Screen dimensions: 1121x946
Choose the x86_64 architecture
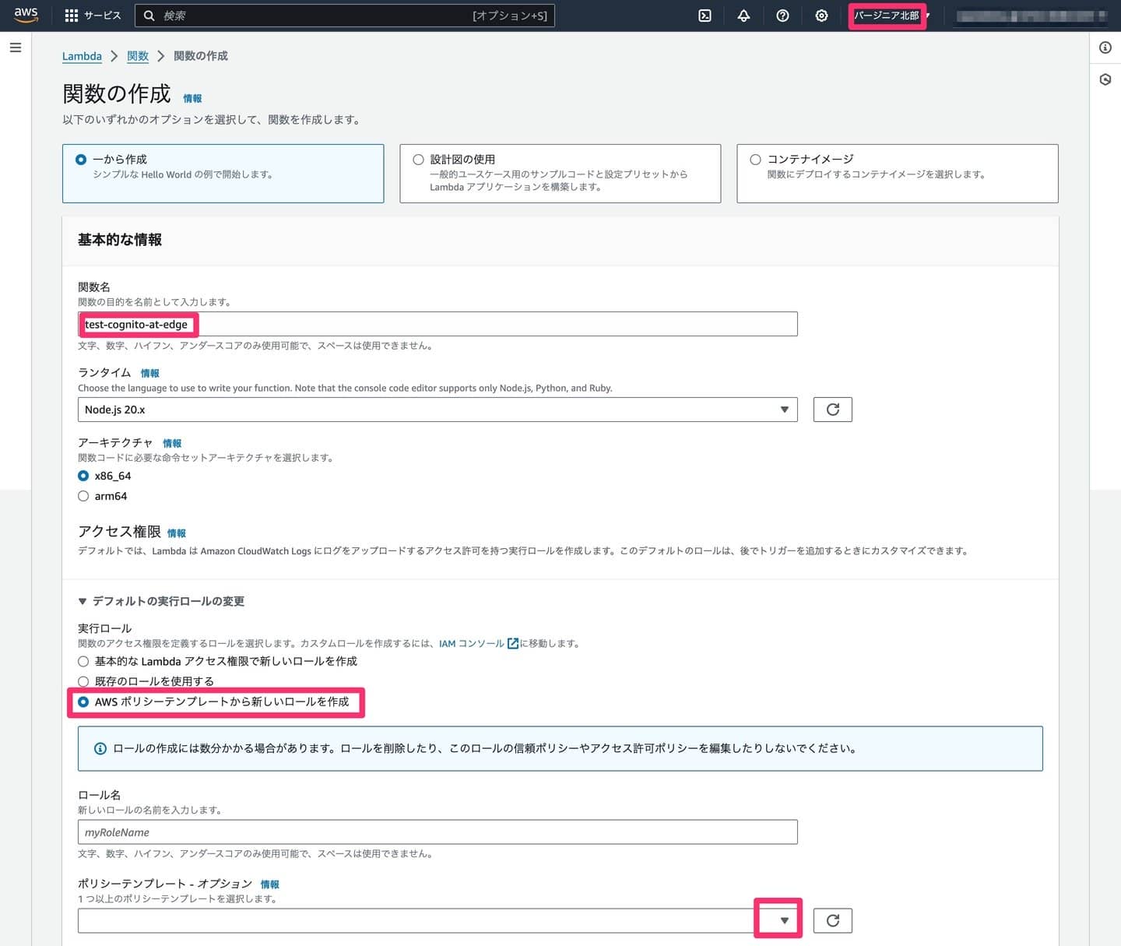pos(83,476)
